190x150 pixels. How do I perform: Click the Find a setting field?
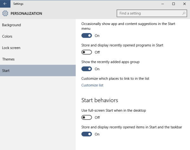[x=149, y=13]
